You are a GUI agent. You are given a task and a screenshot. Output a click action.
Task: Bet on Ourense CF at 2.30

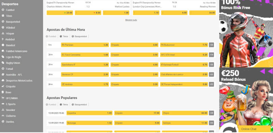click(x=85, y=74)
